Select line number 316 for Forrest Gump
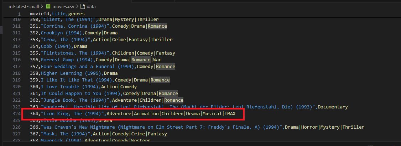401x146 pixels. coord(17,60)
